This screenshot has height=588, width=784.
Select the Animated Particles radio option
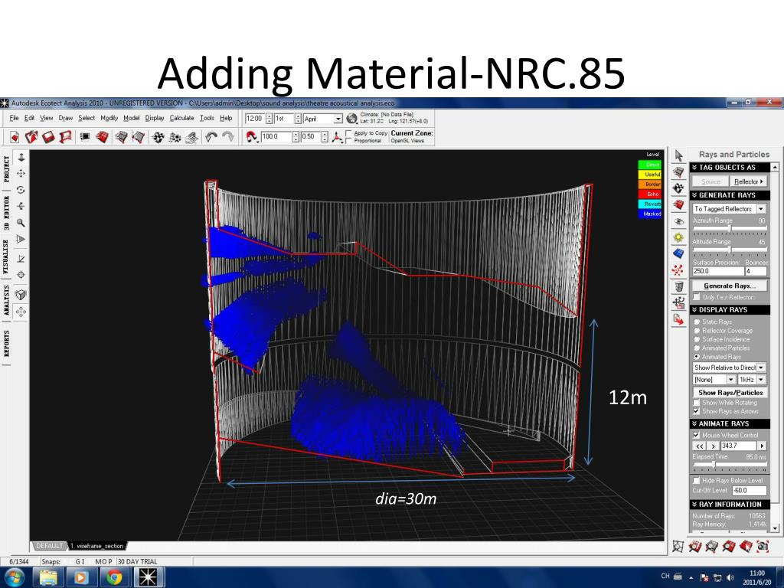coord(697,348)
